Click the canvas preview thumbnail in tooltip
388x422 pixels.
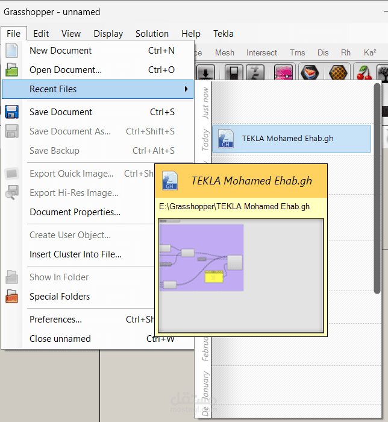(241, 276)
